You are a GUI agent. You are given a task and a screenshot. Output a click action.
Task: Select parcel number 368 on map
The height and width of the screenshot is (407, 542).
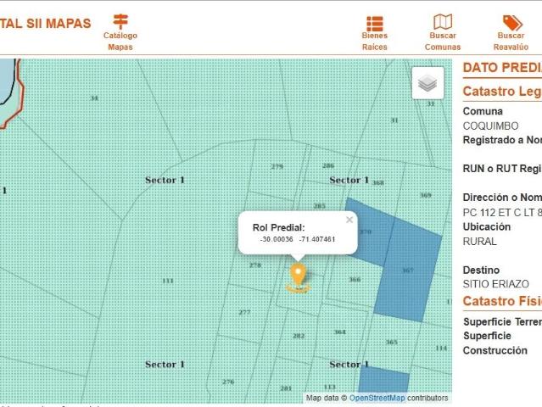tap(377, 182)
